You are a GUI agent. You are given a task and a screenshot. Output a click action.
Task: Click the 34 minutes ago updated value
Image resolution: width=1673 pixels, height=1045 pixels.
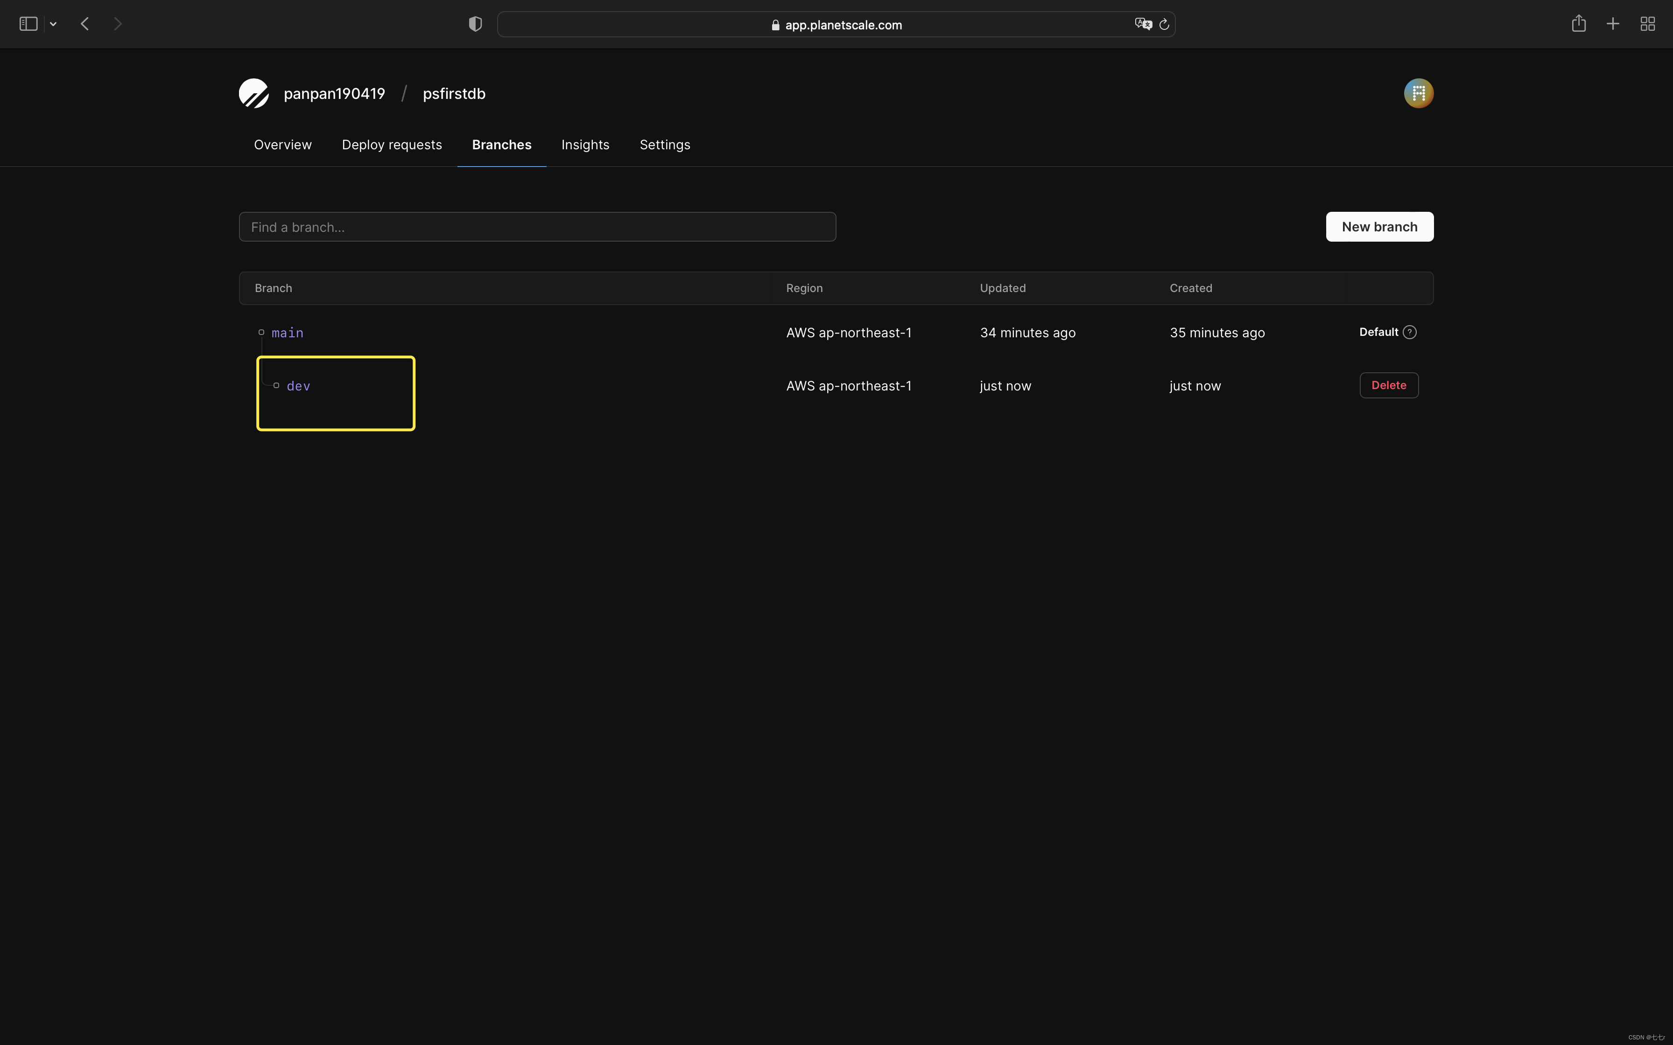1027,333
